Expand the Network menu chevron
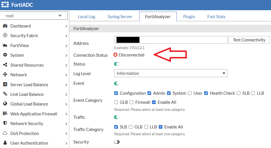Viewport: 271px width, 148px height. click(x=66, y=75)
